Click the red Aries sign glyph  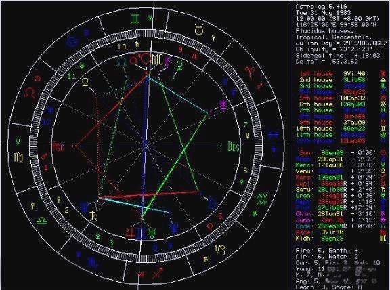248,72
